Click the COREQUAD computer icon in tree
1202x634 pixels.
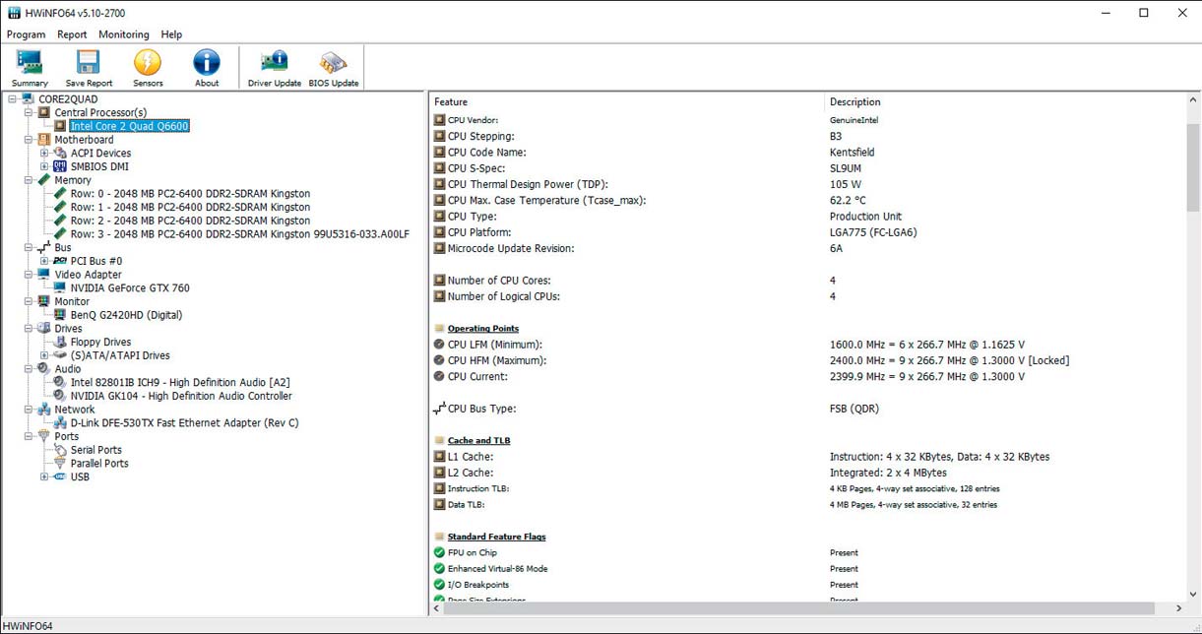tap(29, 99)
